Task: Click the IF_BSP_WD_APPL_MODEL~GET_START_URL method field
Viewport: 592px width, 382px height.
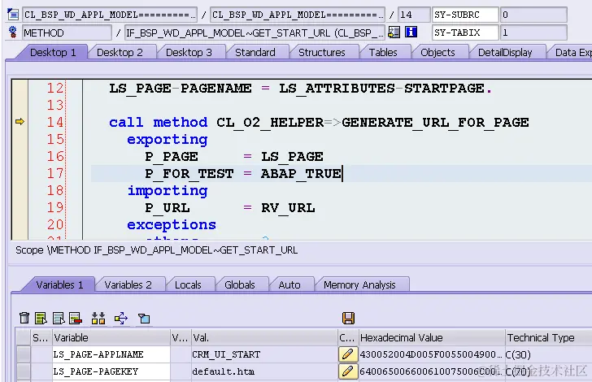Action: [255, 33]
